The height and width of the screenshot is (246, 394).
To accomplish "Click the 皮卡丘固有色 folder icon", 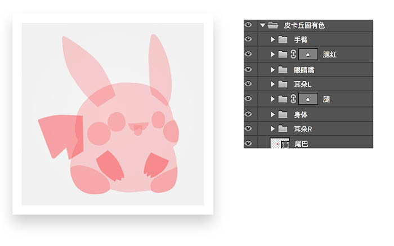I will pos(273,25).
